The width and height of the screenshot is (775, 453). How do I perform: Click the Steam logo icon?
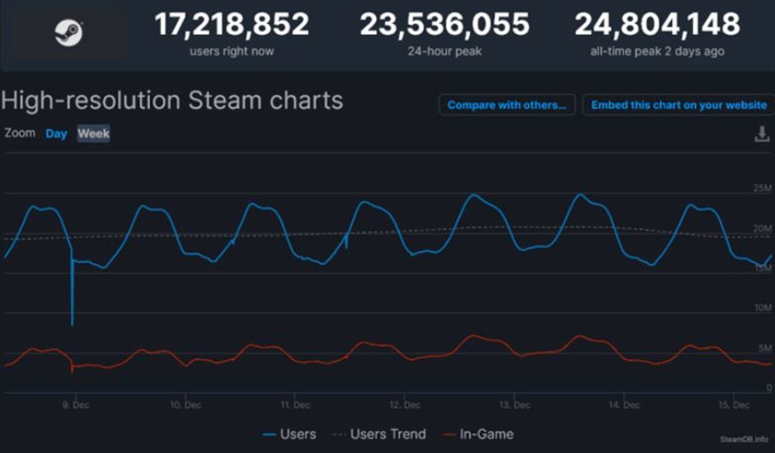[x=69, y=33]
